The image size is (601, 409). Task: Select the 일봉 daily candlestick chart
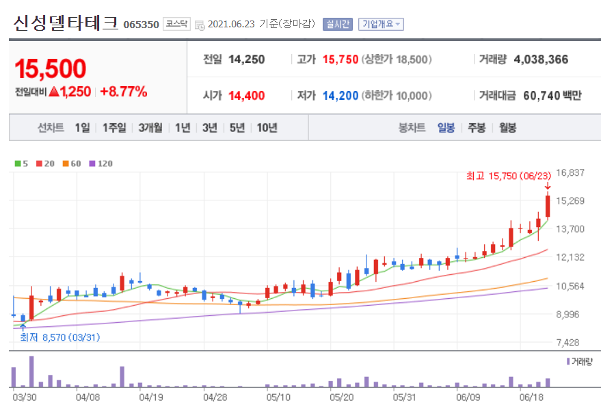(446, 128)
